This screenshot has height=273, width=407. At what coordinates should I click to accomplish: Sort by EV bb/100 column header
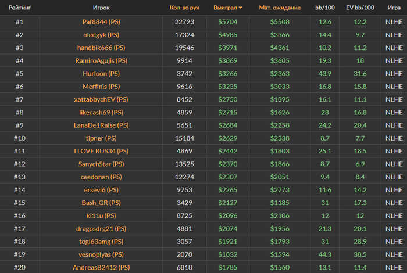[x=360, y=8]
